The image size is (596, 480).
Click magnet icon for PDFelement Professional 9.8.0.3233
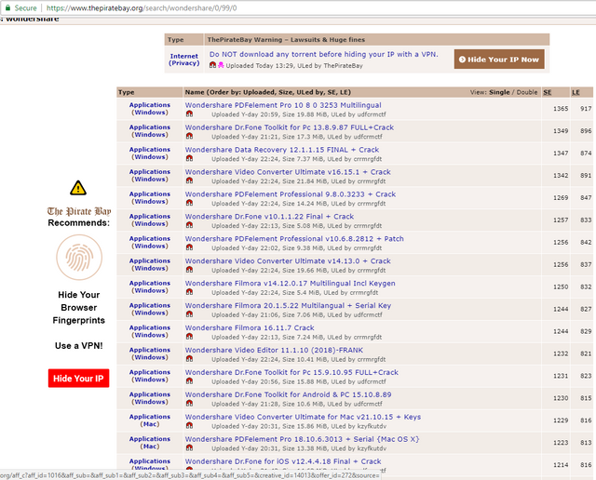click(x=189, y=203)
